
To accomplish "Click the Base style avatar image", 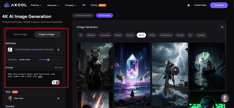I will (10, 98).
